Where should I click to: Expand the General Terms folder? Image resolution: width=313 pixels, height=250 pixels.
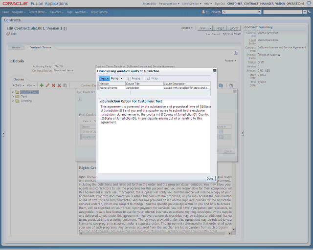(x=13, y=92)
